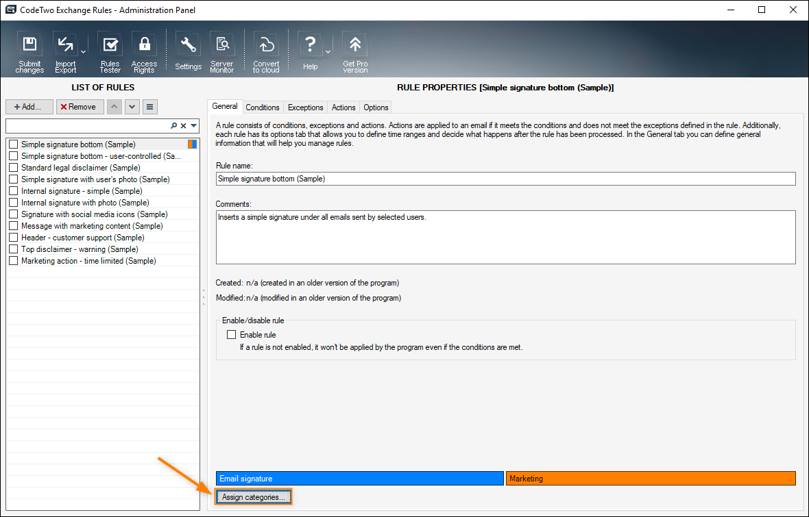
Task: Select the Header - customer support (Sample) rule text
Action: (82, 238)
